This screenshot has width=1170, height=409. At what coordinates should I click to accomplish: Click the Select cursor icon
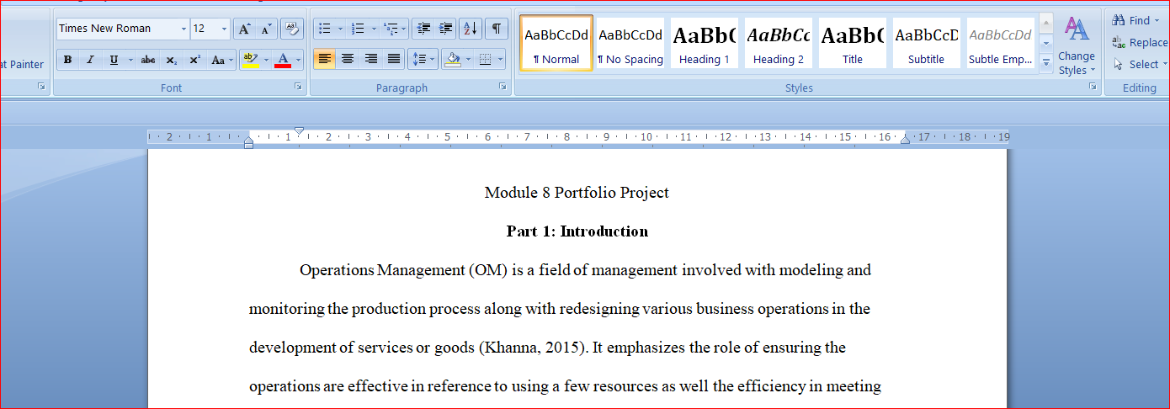click(1119, 64)
